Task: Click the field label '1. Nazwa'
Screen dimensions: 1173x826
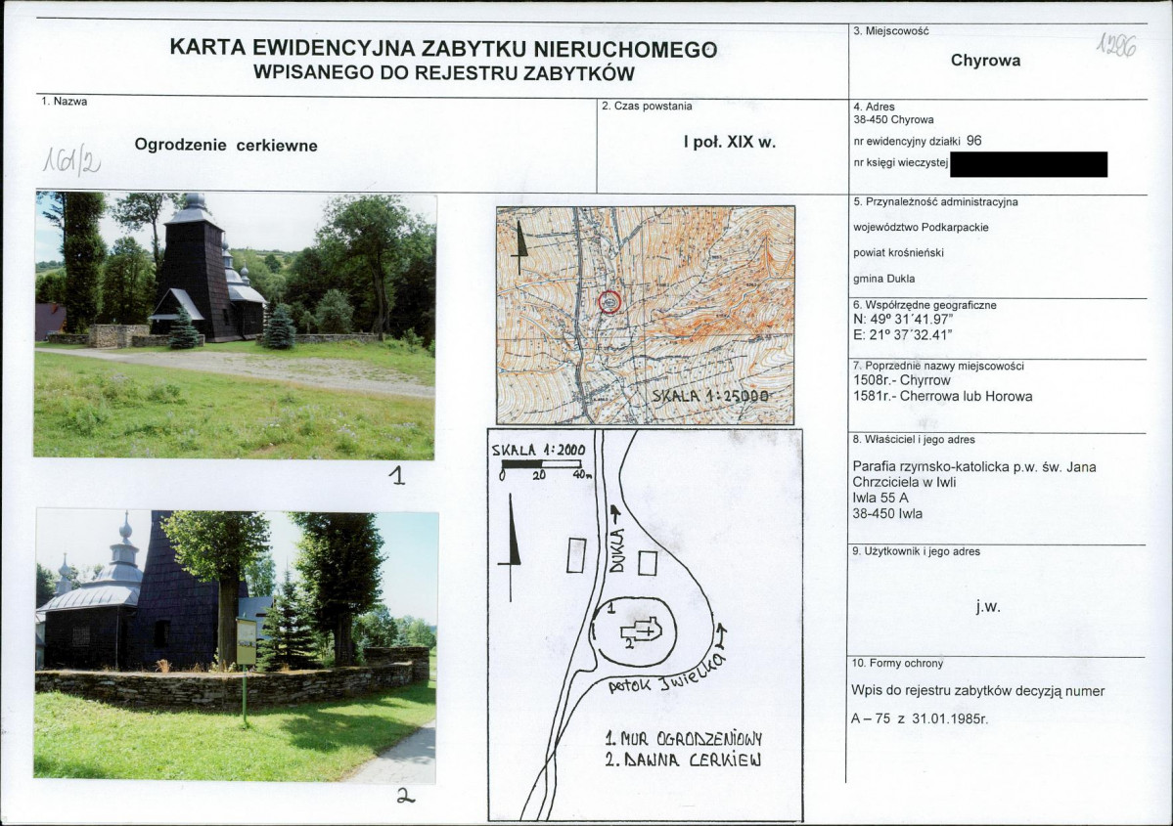Action: pos(65,102)
